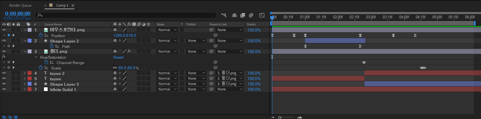Click the Source Name column header
481x119 pixels.
click(x=53, y=24)
